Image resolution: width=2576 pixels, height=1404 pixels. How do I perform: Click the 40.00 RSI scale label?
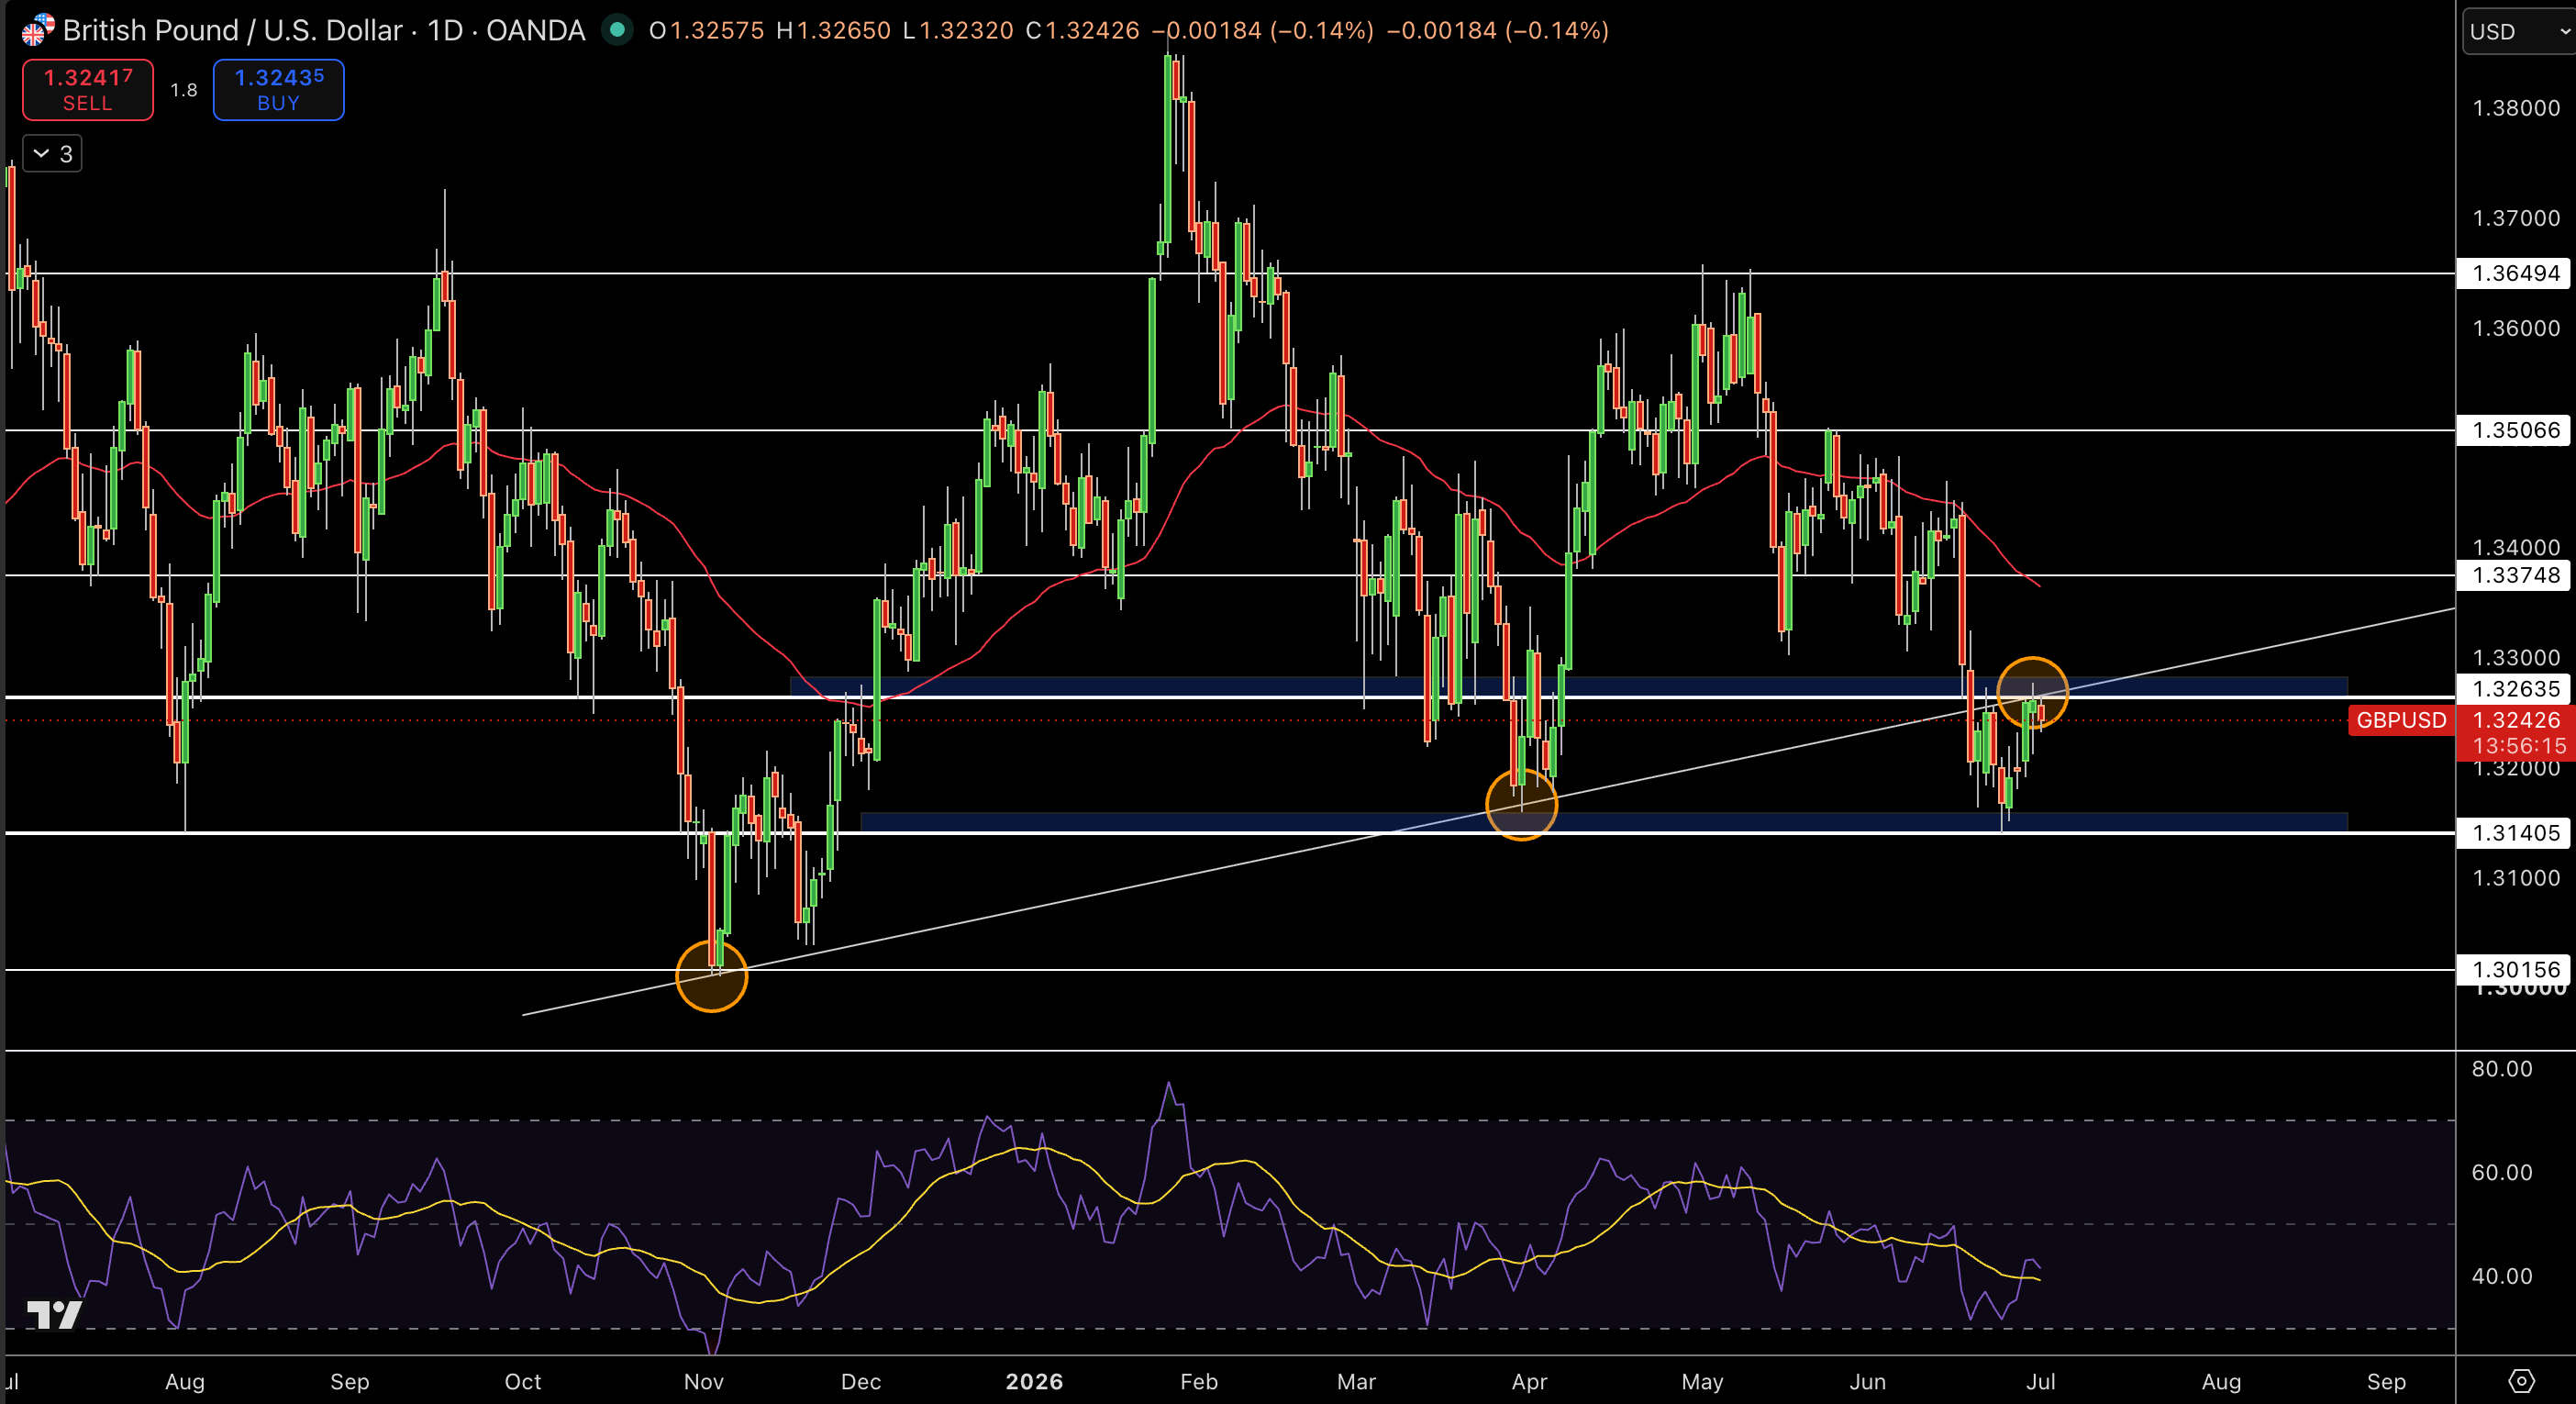point(2501,1276)
